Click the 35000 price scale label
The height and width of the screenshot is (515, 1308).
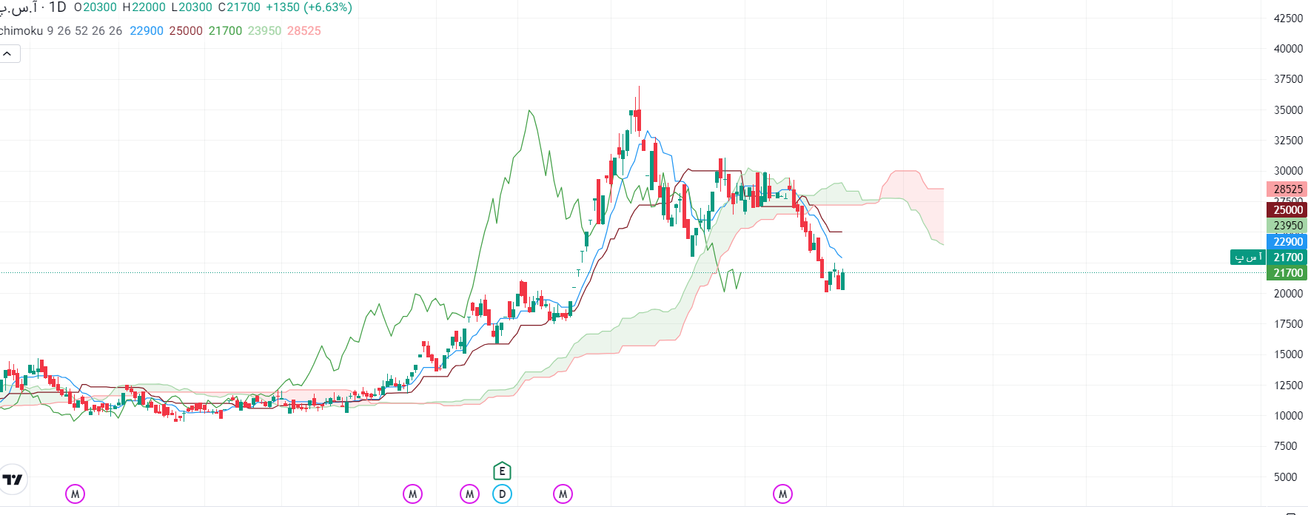point(1288,110)
